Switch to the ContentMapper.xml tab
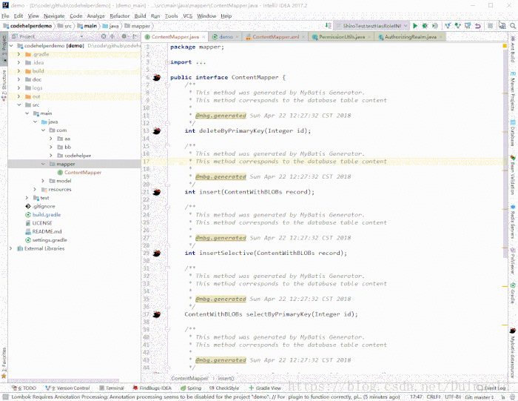Image resolution: width=518 pixels, height=401 pixels. tap(275, 37)
